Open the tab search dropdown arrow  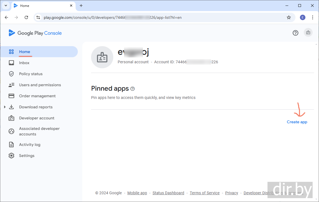pyautogui.click(x=6, y=6)
